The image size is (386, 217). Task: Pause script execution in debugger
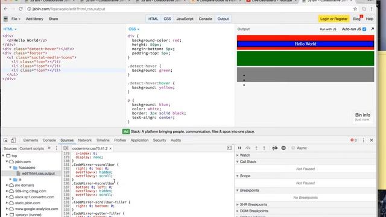click(239, 148)
